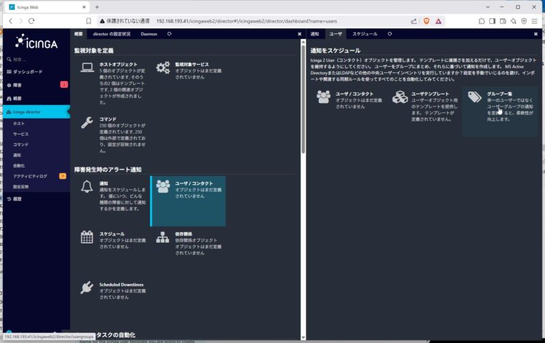Switch to director の設定状況 tab

pos(112,34)
